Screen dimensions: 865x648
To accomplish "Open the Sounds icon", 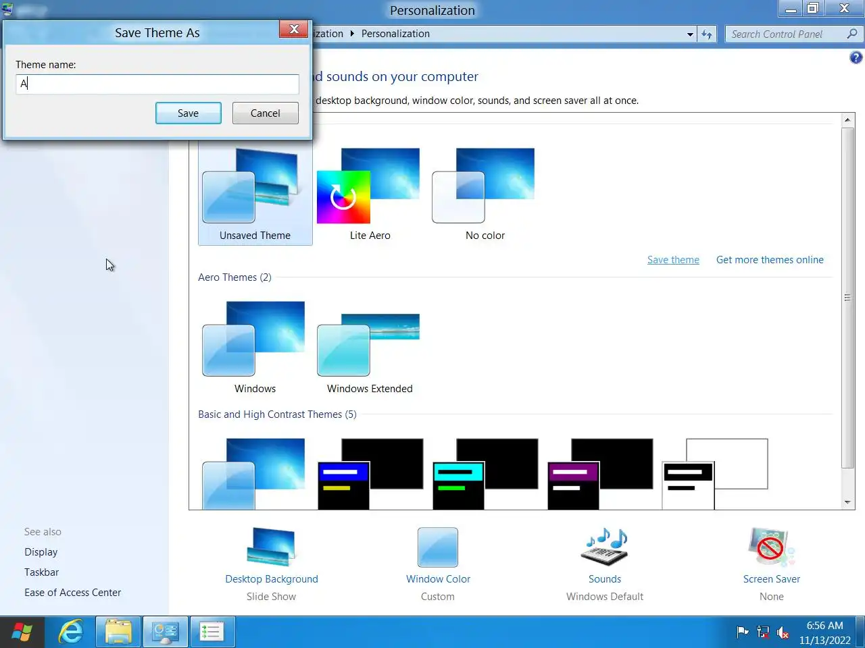I will (x=605, y=547).
